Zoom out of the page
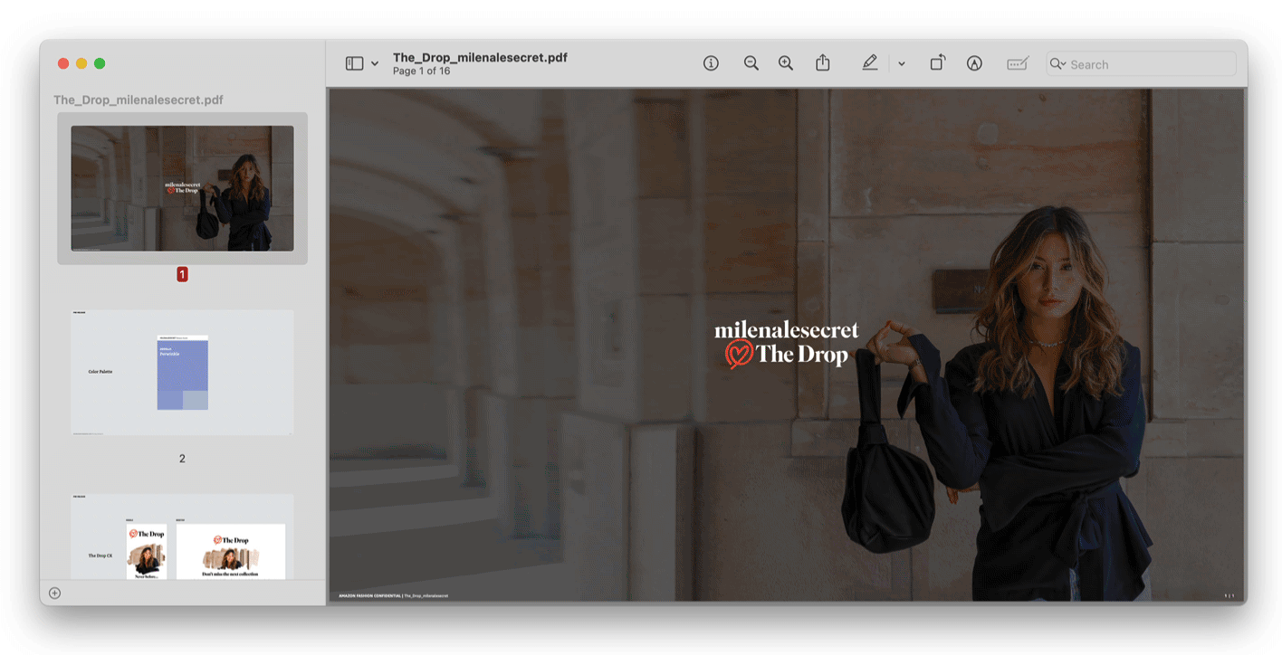The height and width of the screenshot is (655, 1282). pyautogui.click(x=751, y=63)
